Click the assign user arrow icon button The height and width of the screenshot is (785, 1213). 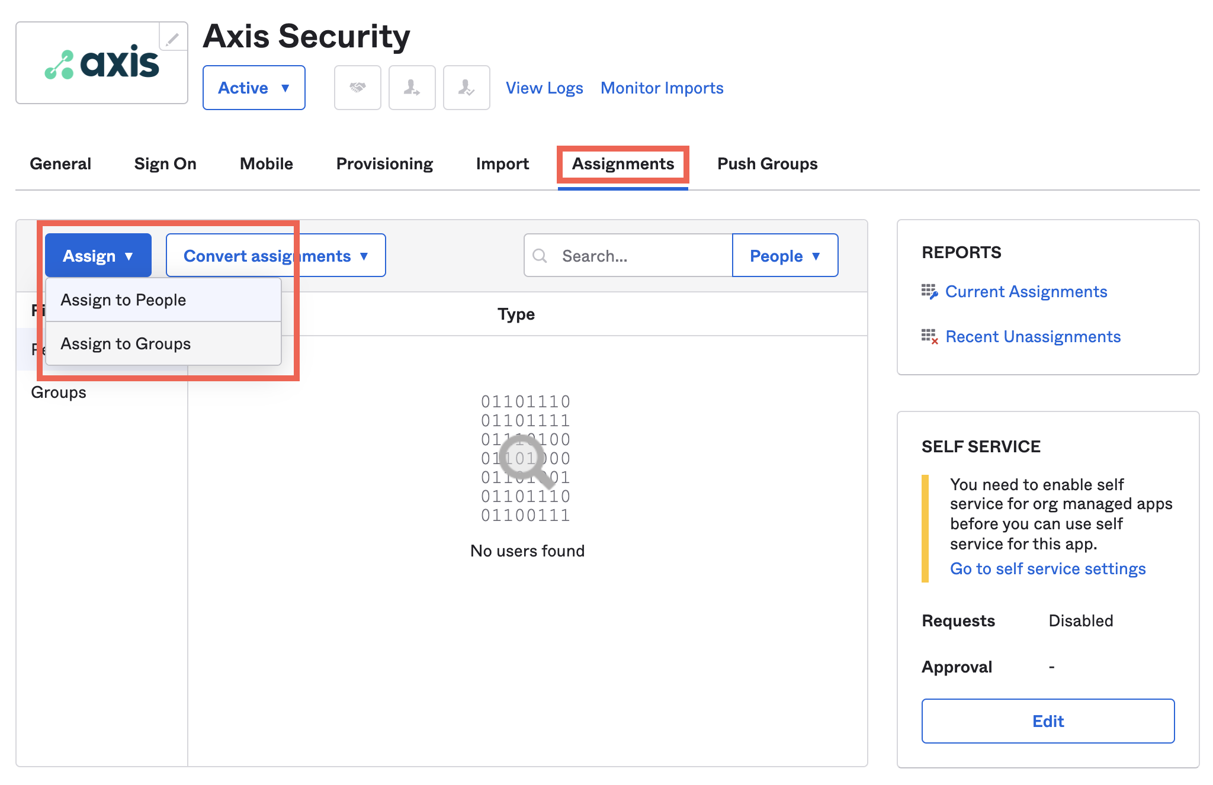412,88
